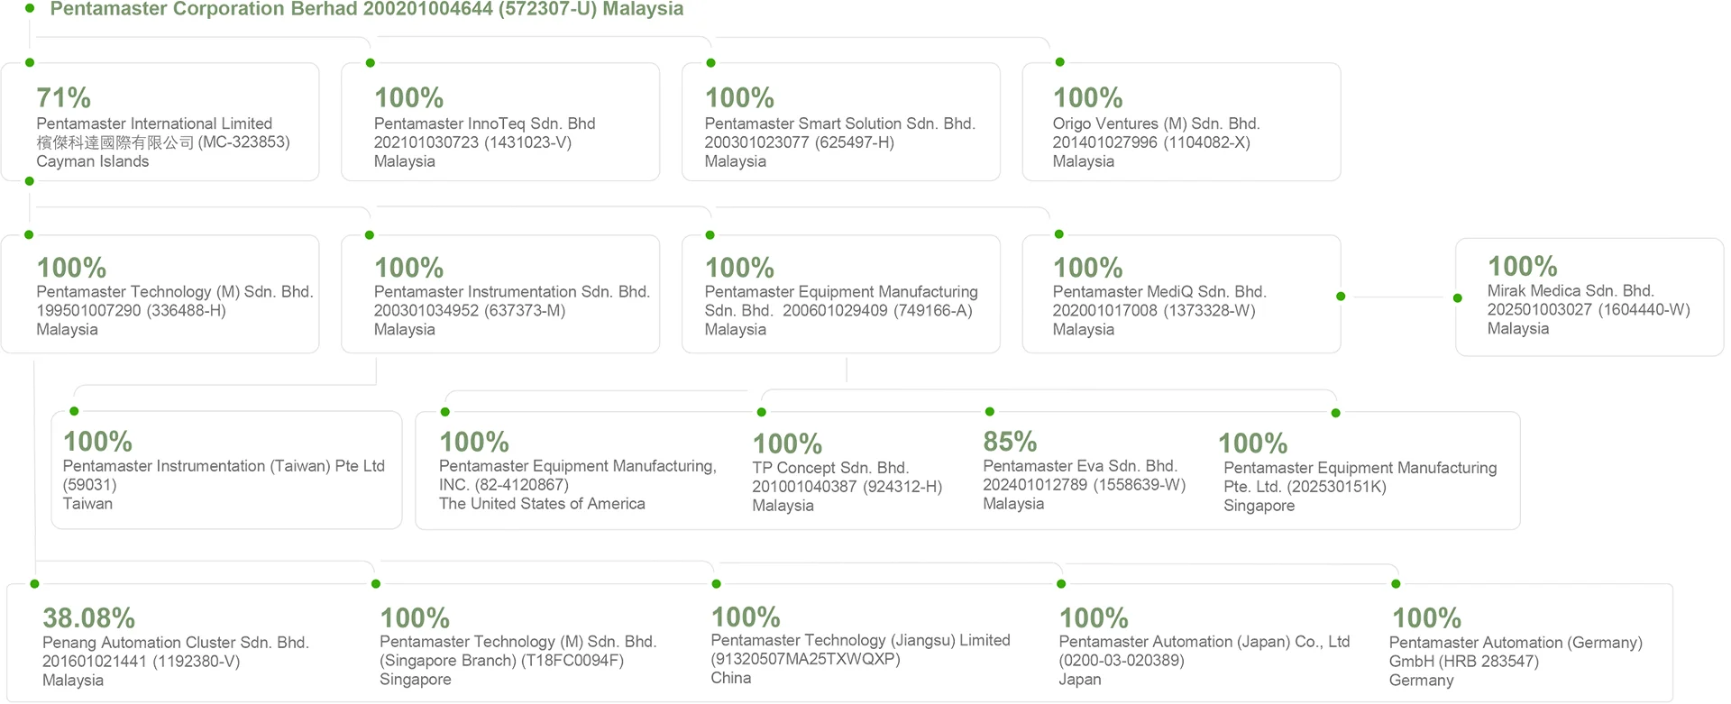Screen dimensions: 1731x704
Task: Click the green dot at MediQ box edge
Action: click(x=1341, y=297)
